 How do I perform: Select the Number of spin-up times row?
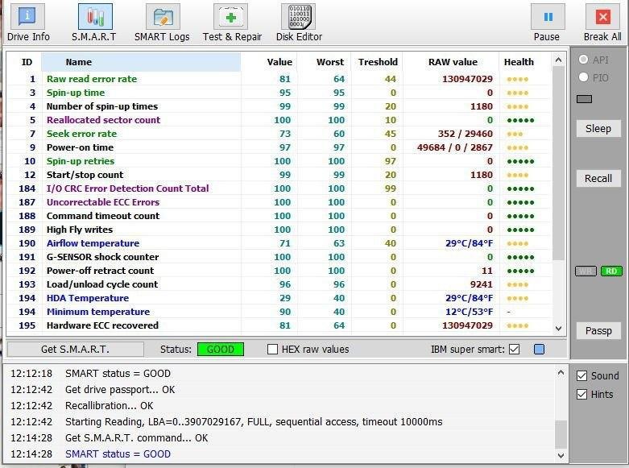[279, 106]
